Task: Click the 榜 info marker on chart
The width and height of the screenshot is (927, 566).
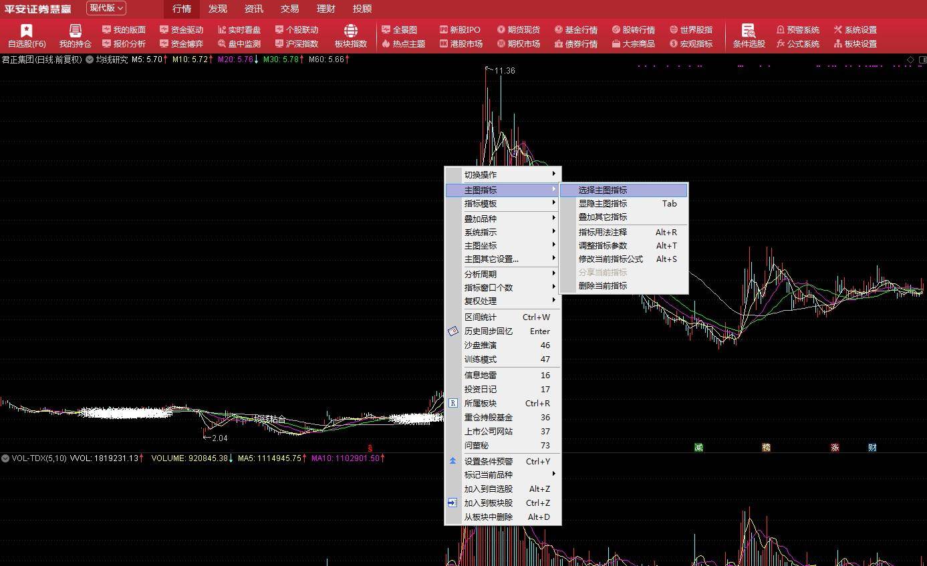Action: pyautogui.click(x=767, y=447)
